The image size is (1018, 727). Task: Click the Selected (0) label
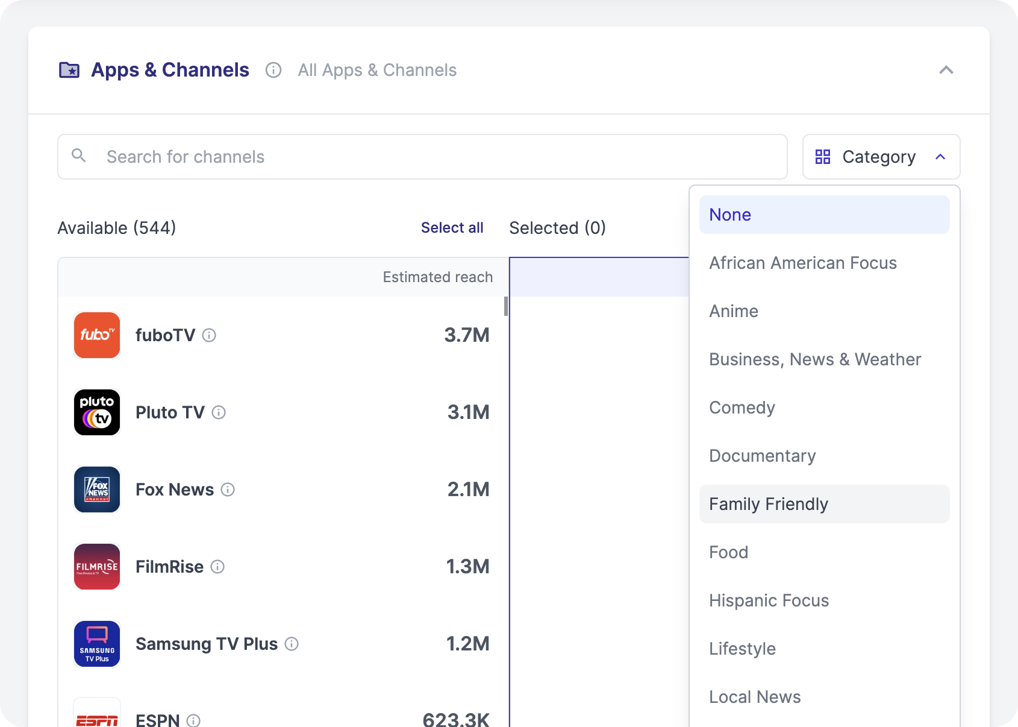point(557,228)
